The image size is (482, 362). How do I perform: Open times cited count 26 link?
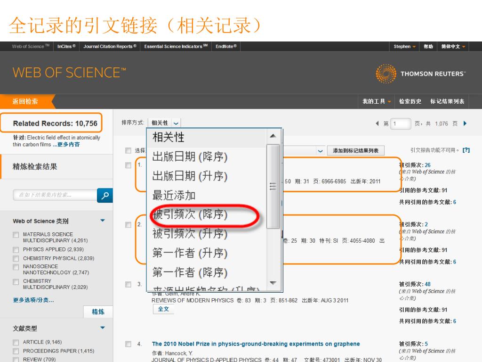click(427, 165)
